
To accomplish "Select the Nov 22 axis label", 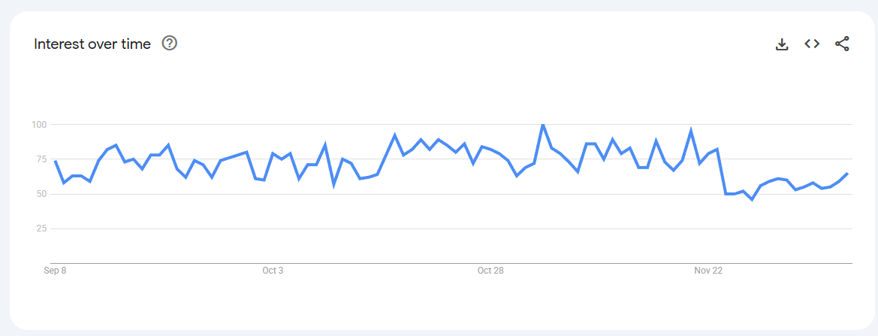I will (708, 271).
